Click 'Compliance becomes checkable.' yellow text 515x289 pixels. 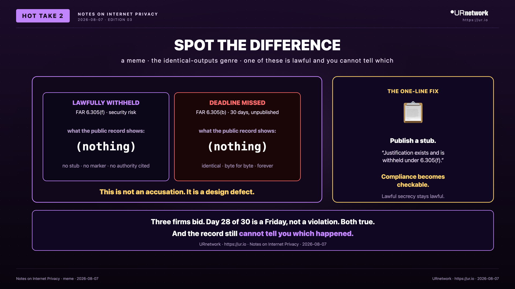coord(413,181)
